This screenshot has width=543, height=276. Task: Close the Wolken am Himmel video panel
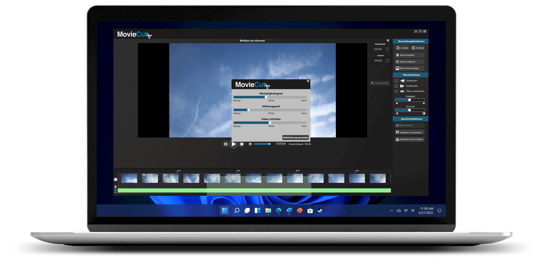[x=388, y=41]
